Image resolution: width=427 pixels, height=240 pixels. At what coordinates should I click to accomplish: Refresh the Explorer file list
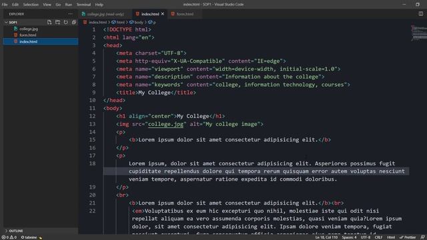pos(65,22)
